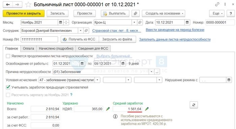Click Загрузить из файла button

coord(117,39)
